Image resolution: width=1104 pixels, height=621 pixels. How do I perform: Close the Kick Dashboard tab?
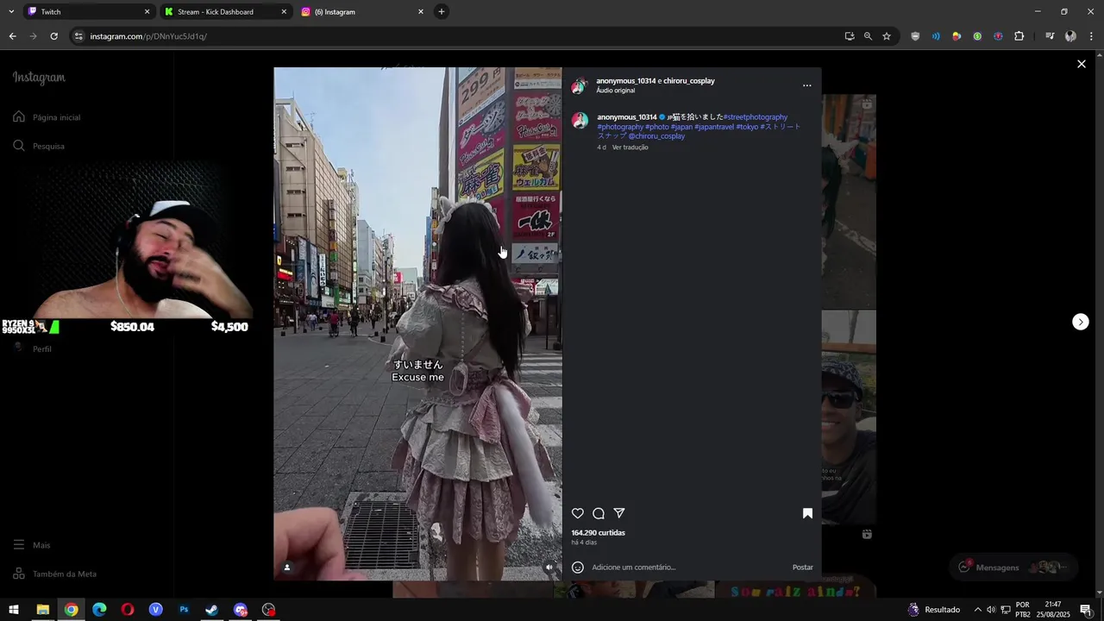[284, 12]
